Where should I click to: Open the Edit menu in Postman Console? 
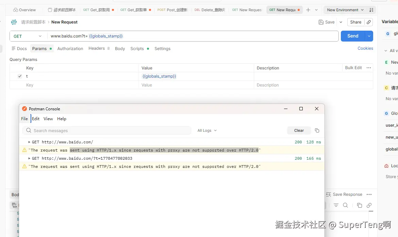35,118
